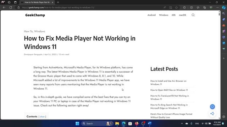This screenshot has width=227, height=127.
Task: Add sidebar app with plus icon
Action: click(x=224, y=58)
